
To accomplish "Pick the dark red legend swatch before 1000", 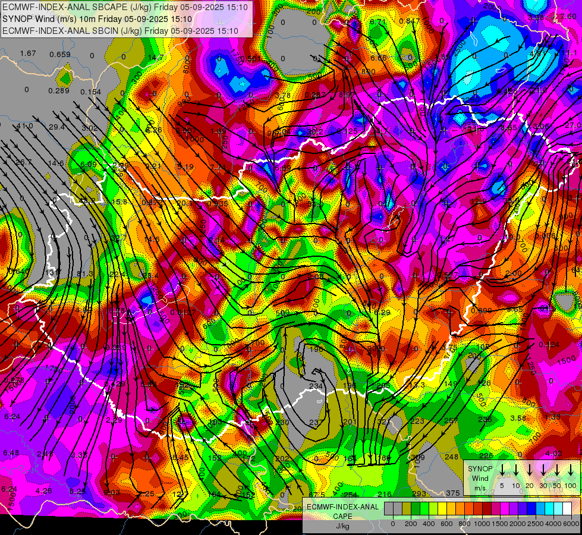I will (478, 508).
